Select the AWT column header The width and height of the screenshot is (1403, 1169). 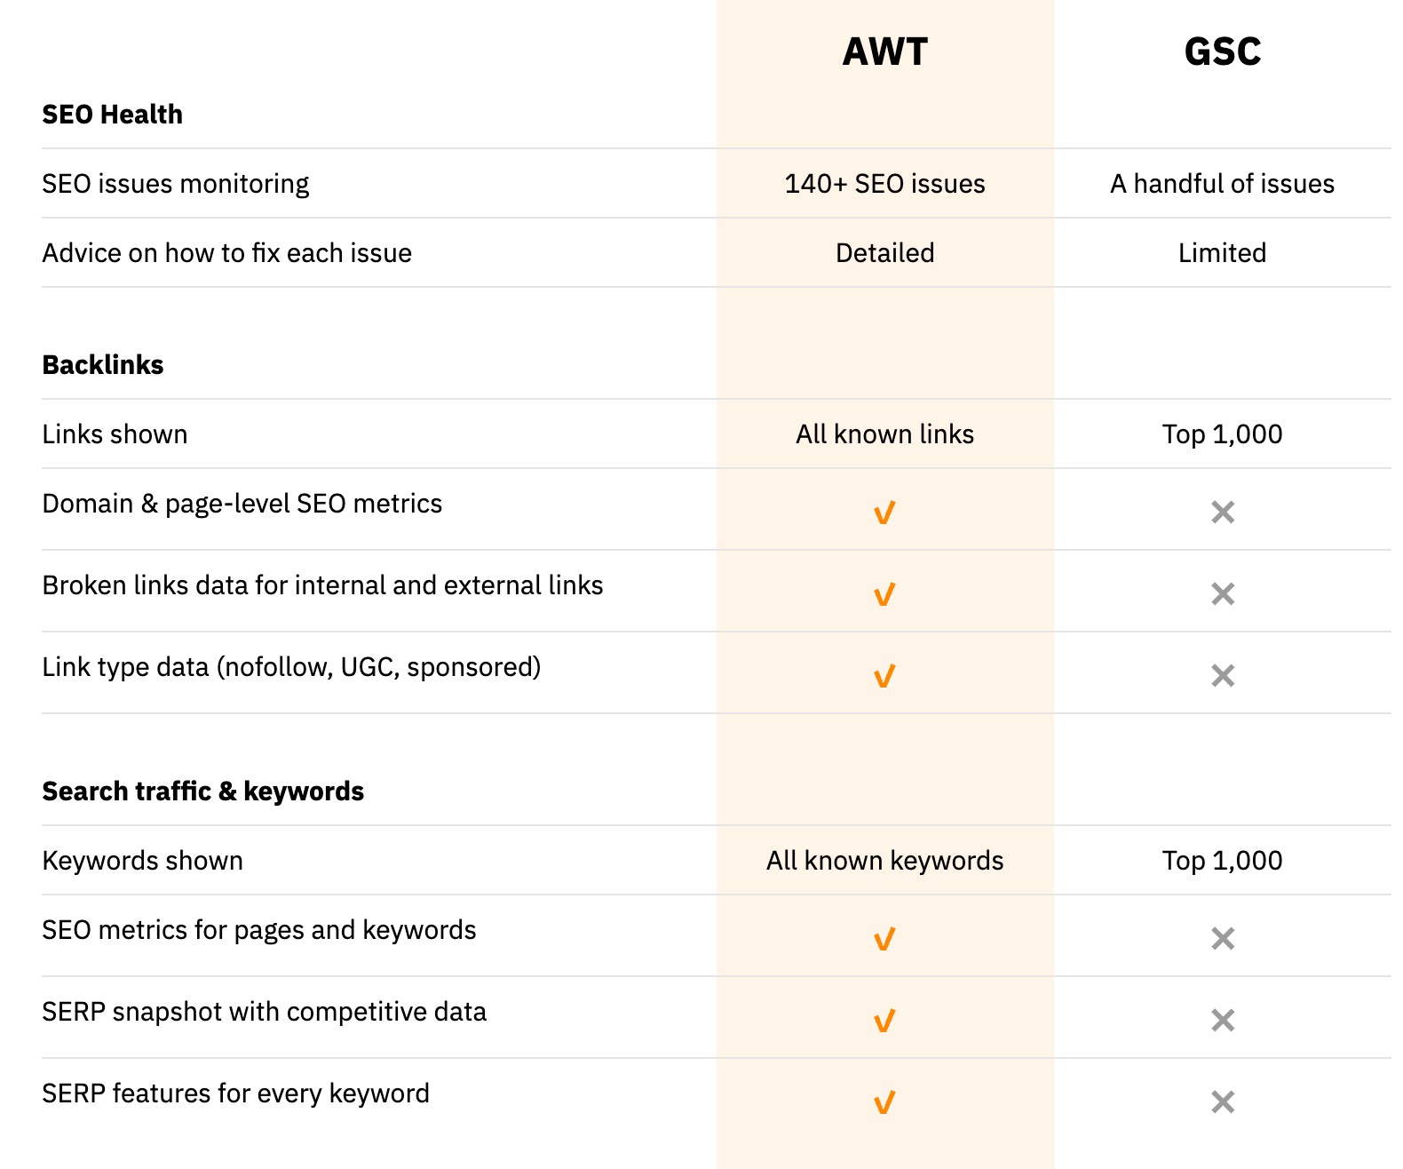click(x=885, y=52)
